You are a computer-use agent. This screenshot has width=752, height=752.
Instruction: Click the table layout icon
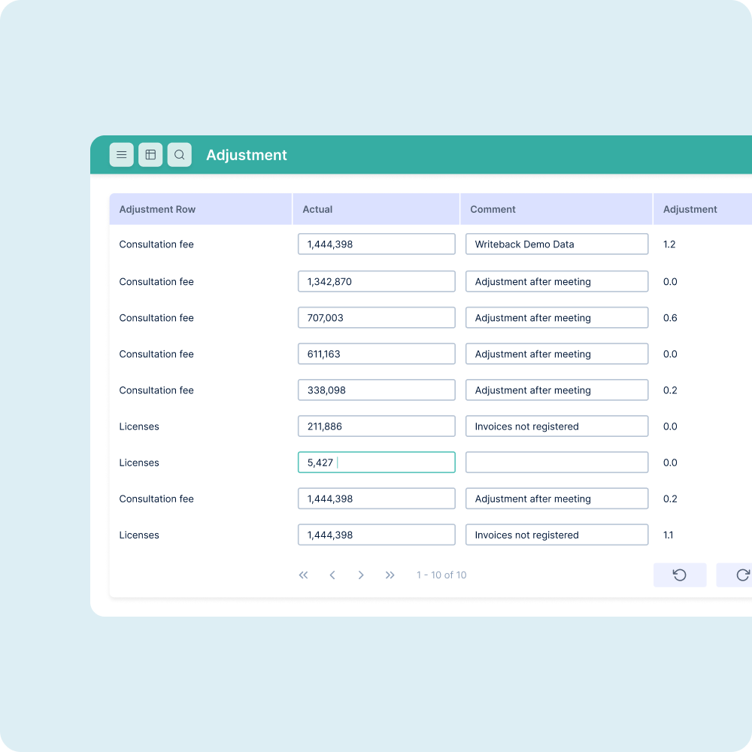(x=150, y=155)
